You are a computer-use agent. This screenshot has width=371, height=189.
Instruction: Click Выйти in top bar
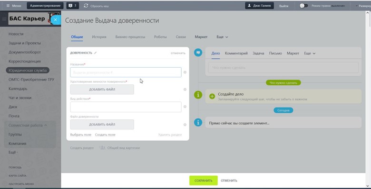(x=283, y=6)
